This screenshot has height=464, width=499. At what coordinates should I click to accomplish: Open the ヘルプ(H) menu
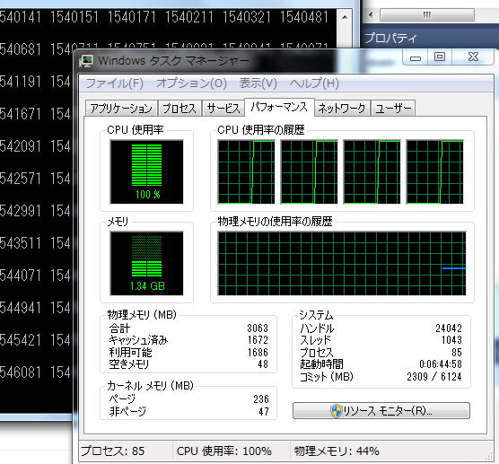click(x=314, y=83)
